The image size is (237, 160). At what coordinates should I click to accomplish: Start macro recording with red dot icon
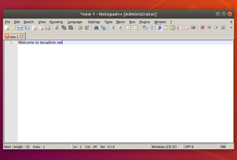[x=202, y=28]
